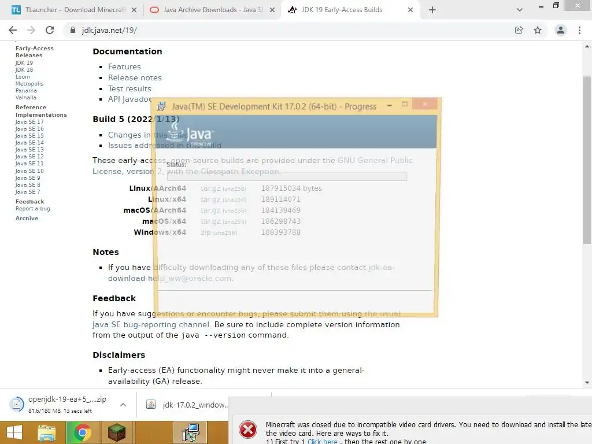Click the Java installer progress bar
The height and width of the screenshot is (444, 592).
point(287,176)
